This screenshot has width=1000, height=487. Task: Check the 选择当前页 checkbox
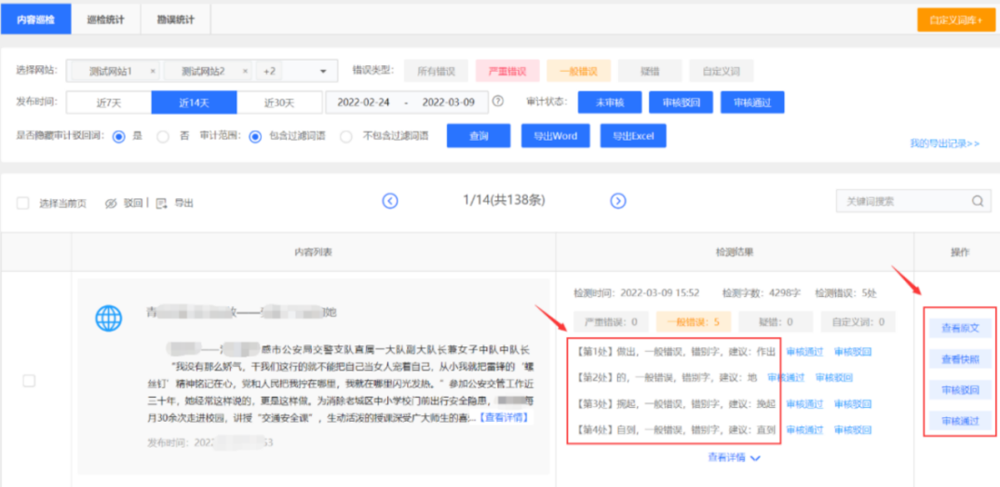pos(23,203)
